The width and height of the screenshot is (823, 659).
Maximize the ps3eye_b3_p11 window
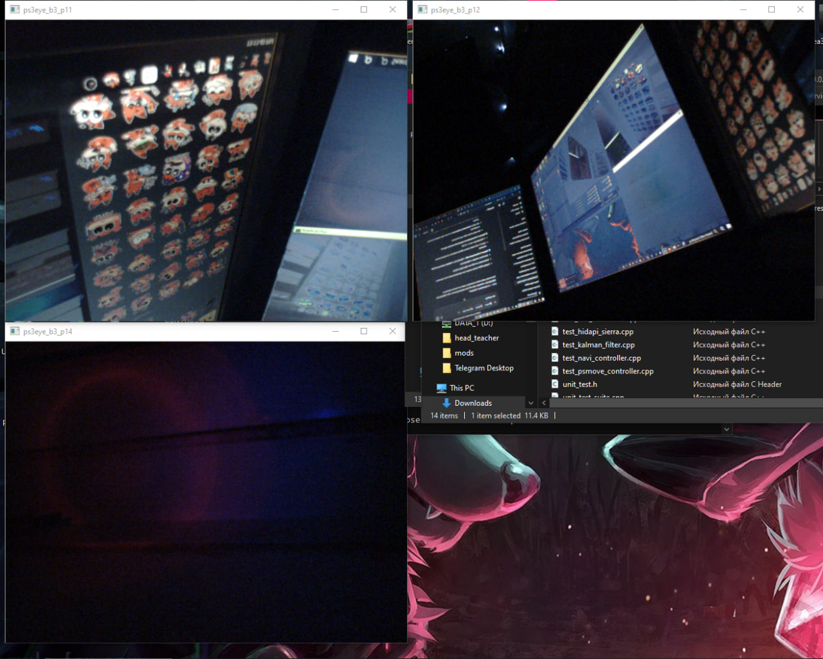364,10
